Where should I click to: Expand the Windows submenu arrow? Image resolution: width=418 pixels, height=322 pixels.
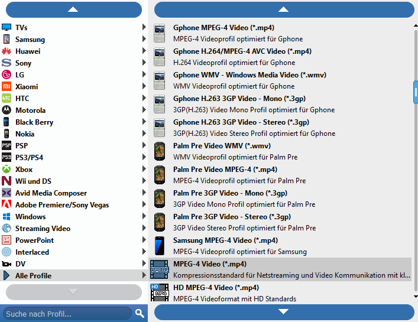click(144, 216)
